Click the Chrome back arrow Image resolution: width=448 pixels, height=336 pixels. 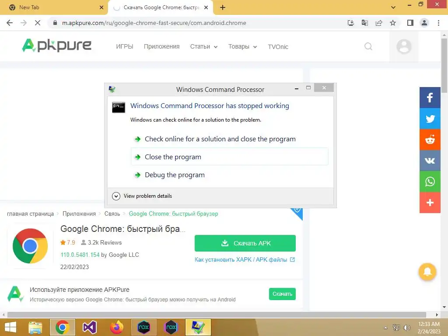pos(10,23)
